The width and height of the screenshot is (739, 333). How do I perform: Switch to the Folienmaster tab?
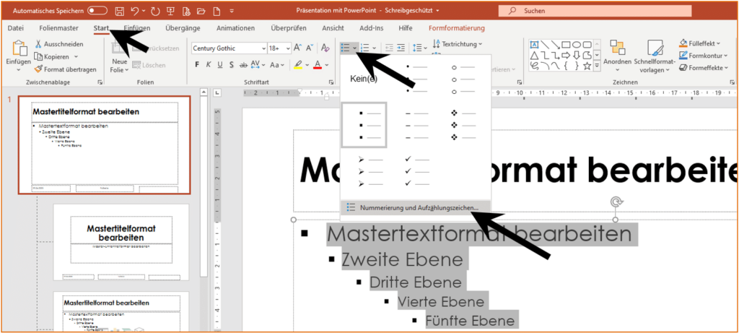point(59,28)
